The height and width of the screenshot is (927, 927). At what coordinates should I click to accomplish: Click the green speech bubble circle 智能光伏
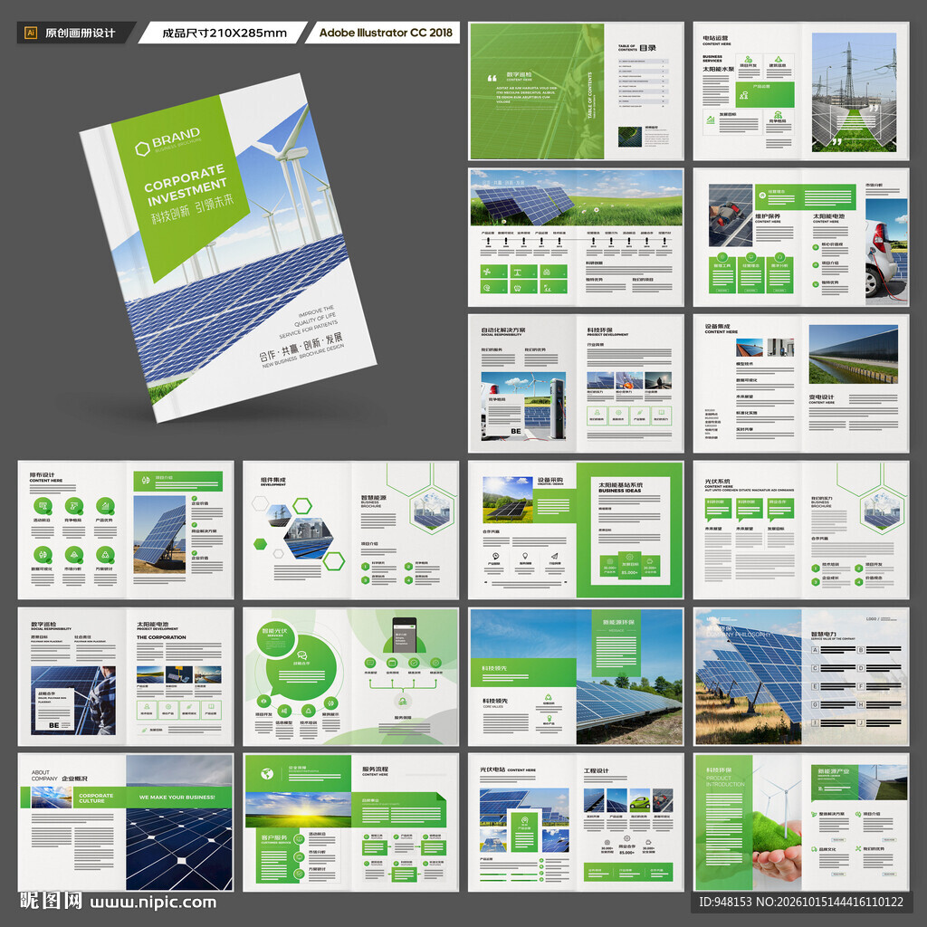tap(275, 637)
